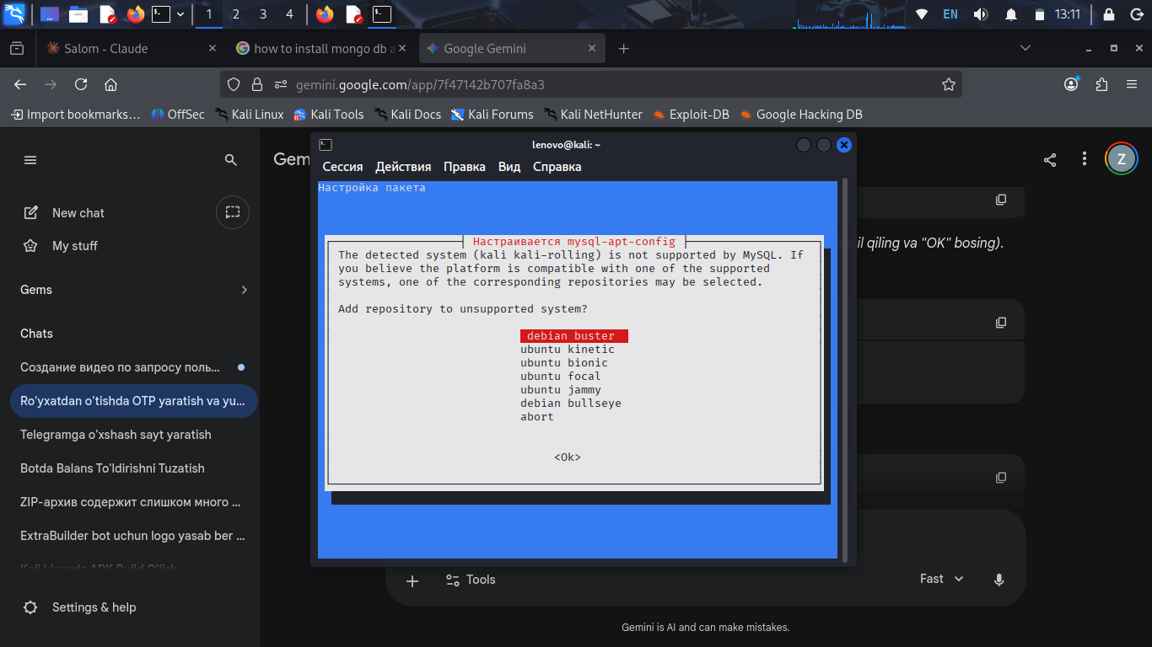Open Settings & help in sidebar

click(94, 607)
